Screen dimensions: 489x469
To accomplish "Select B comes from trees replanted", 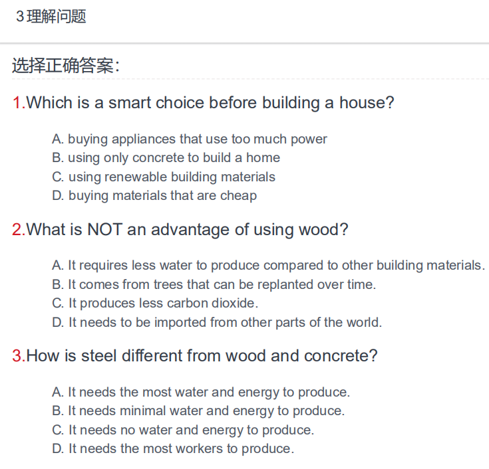I will pyautogui.click(x=214, y=284).
